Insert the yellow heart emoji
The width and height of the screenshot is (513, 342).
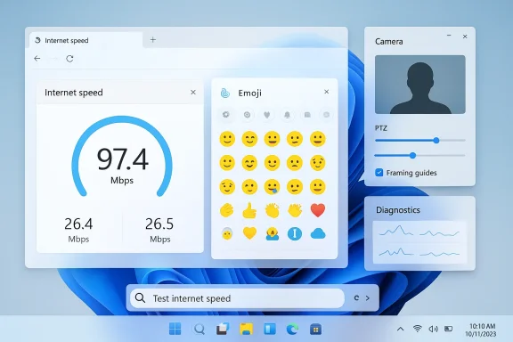point(249,233)
